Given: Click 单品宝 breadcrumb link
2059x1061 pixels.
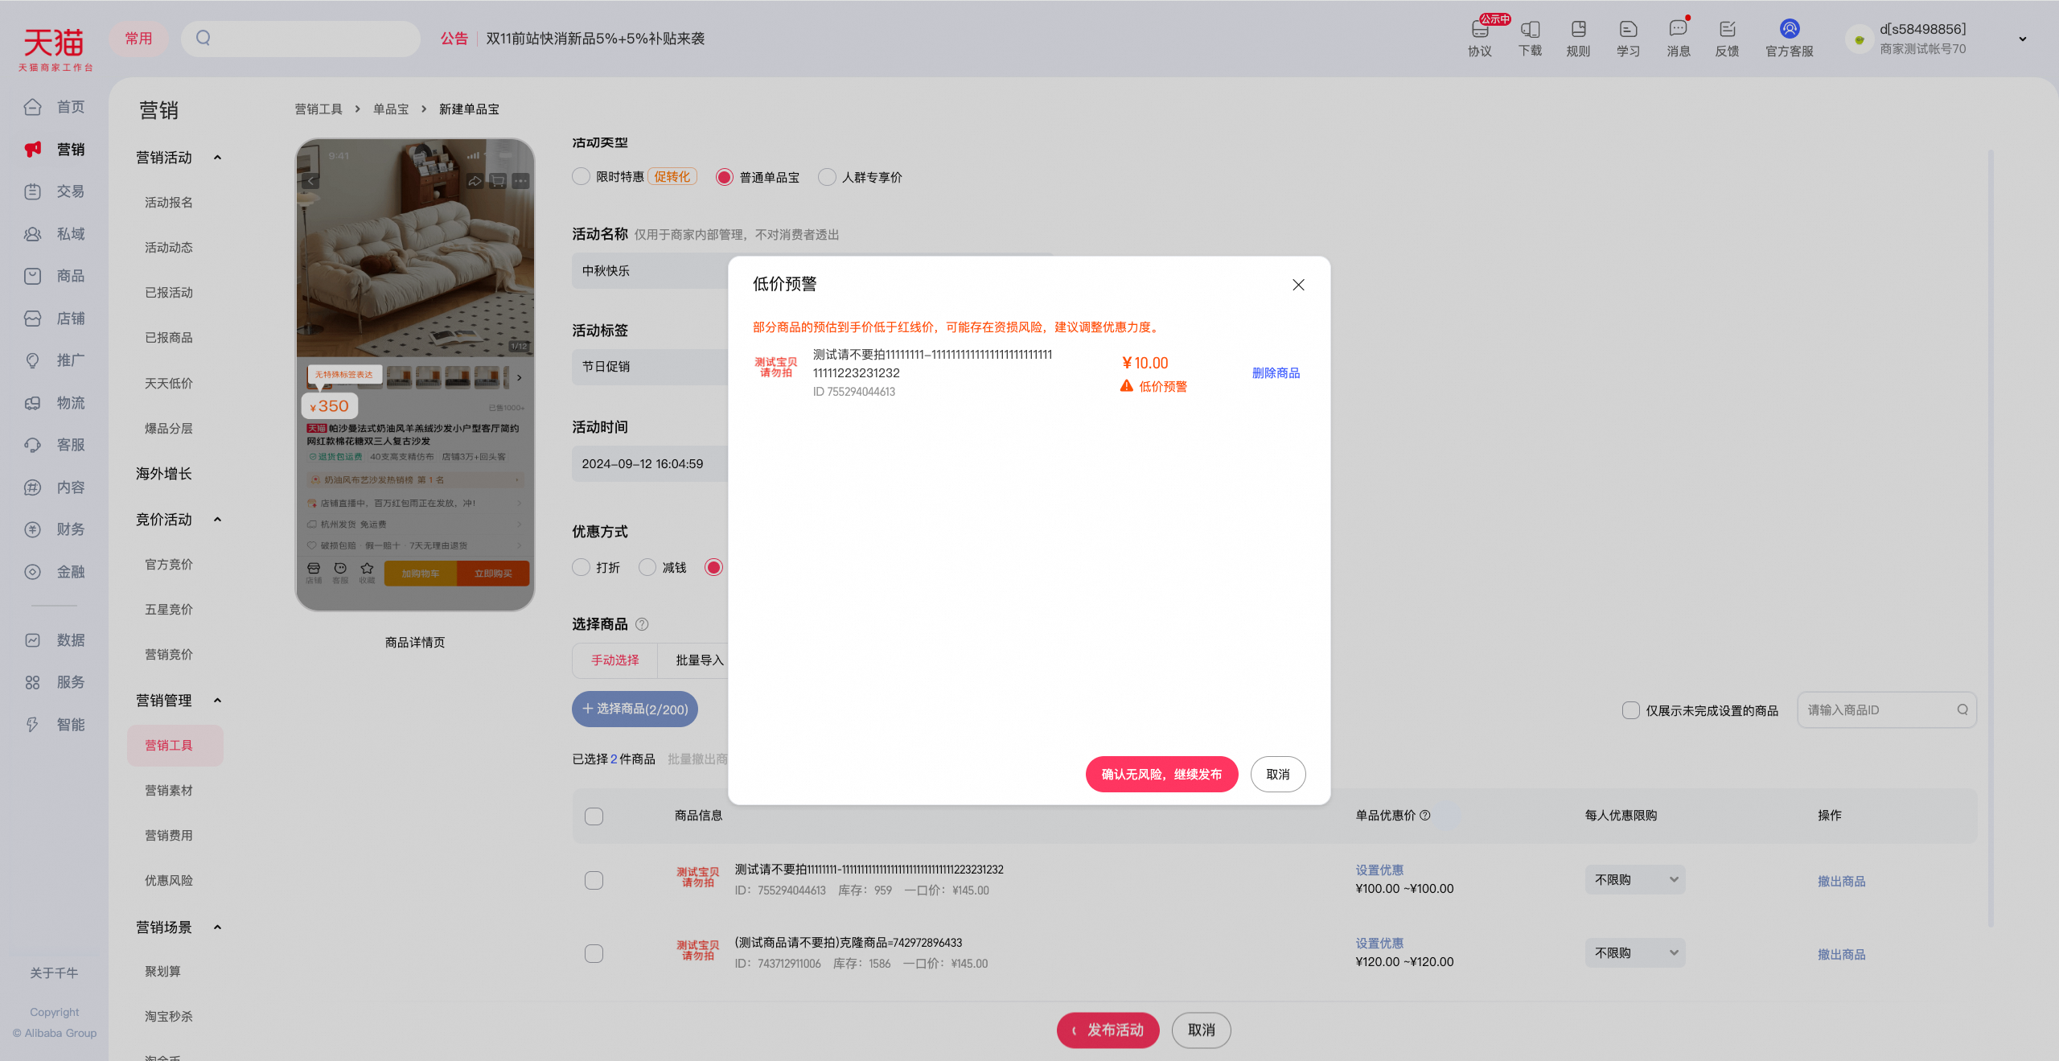Looking at the screenshot, I should (391, 109).
